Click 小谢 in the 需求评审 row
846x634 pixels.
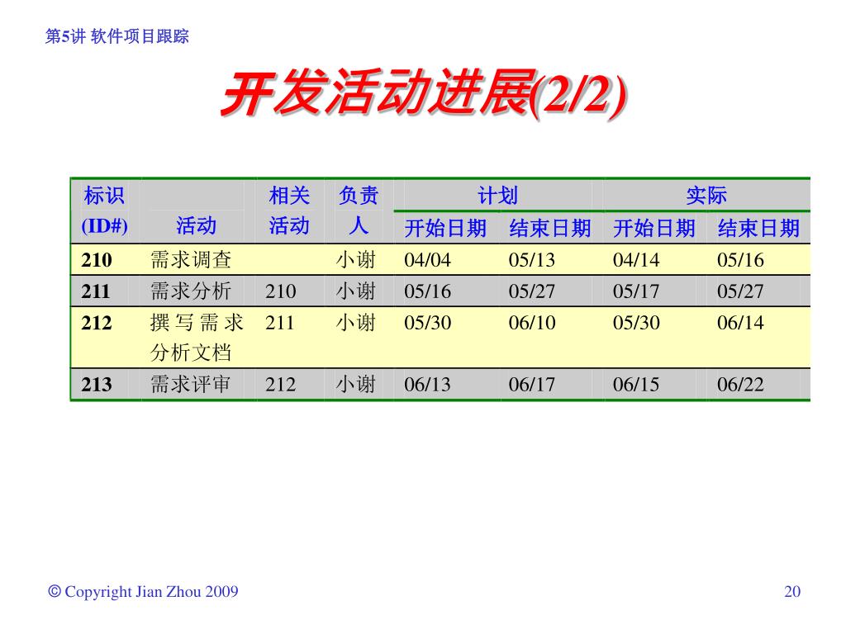point(355,385)
